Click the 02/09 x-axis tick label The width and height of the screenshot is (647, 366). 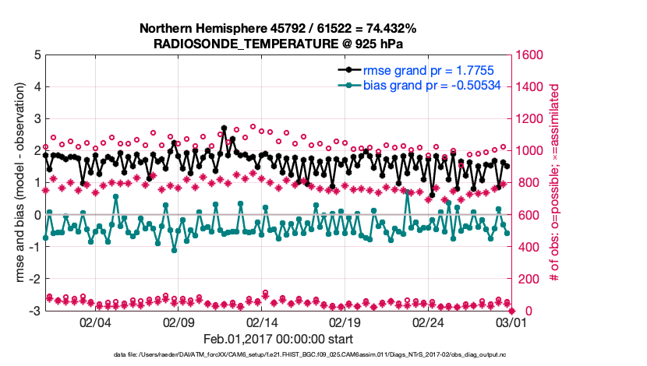click(x=178, y=322)
